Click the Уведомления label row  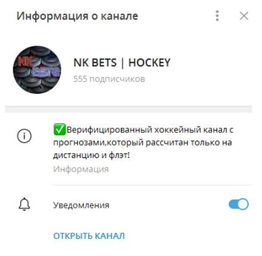click(131, 205)
